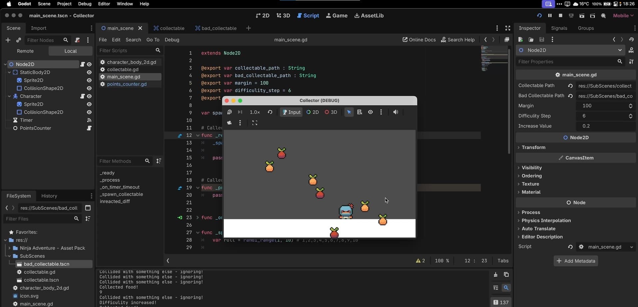The height and width of the screenshot is (307, 638).
Task: Open the Project menu
Action: click(64, 4)
